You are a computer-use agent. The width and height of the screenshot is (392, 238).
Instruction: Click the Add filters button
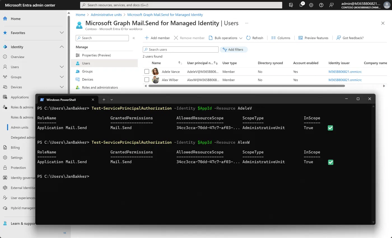click(234, 50)
